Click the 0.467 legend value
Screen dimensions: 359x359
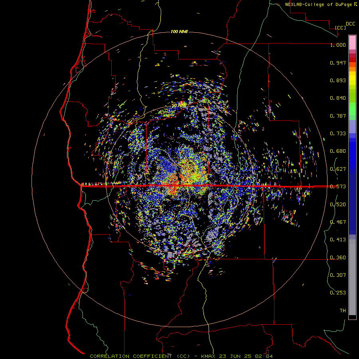click(338, 222)
